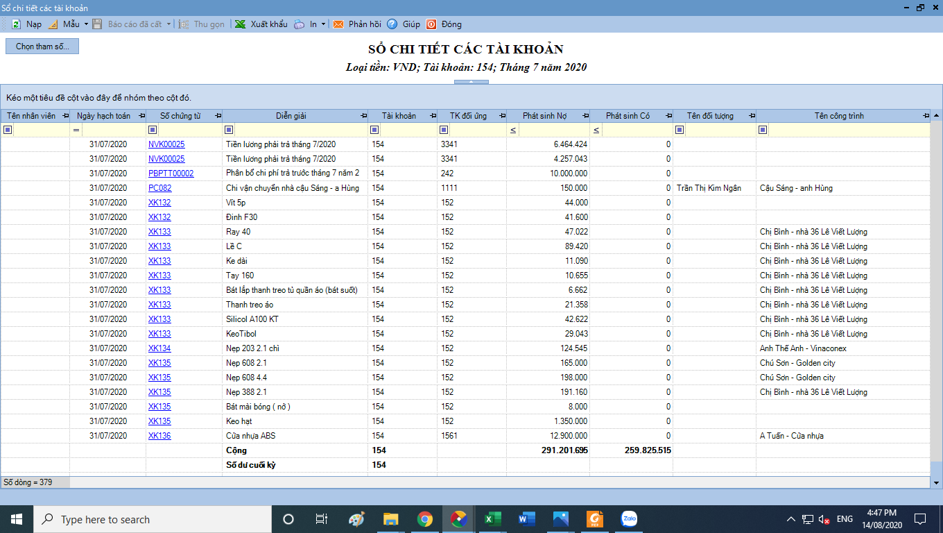Toggle filter operator in Tên công trình column
The image size is (943, 533).
click(x=763, y=130)
